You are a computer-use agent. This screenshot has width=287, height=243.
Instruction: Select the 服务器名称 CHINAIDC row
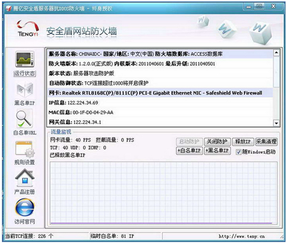160,54
